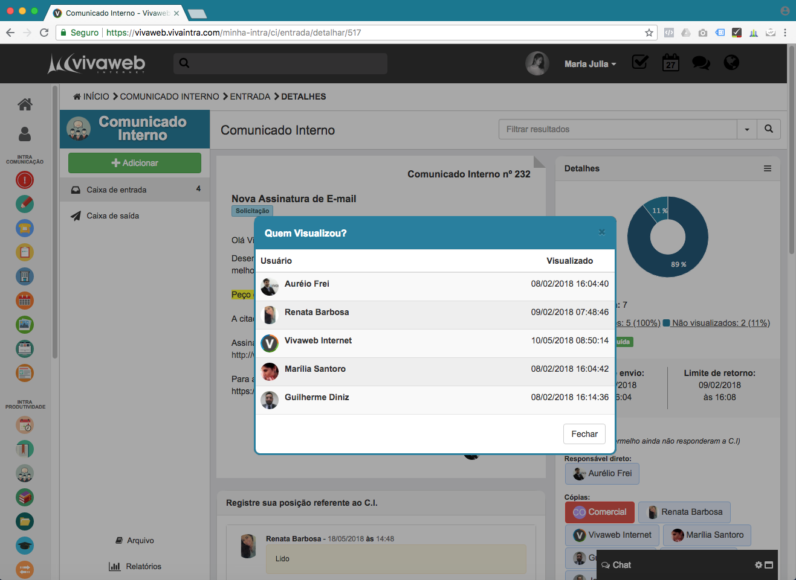Close the Quem Visualizou dialog
The height and width of the screenshot is (580, 796).
pyautogui.click(x=601, y=232)
